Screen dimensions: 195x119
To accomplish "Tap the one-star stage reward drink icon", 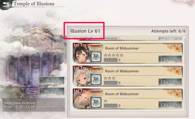I will [96, 102].
